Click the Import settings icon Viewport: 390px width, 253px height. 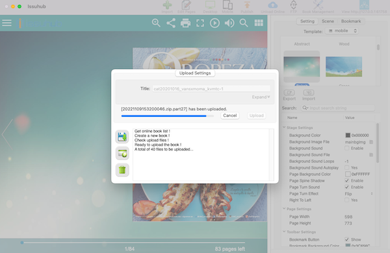tap(308, 93)
